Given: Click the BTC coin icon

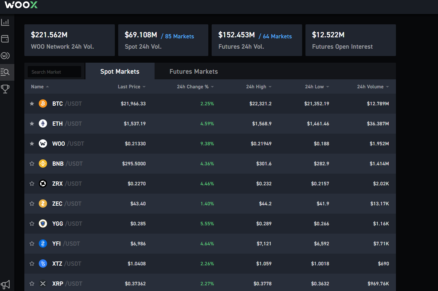Looking at the screenshot, I should pos(43,104).
